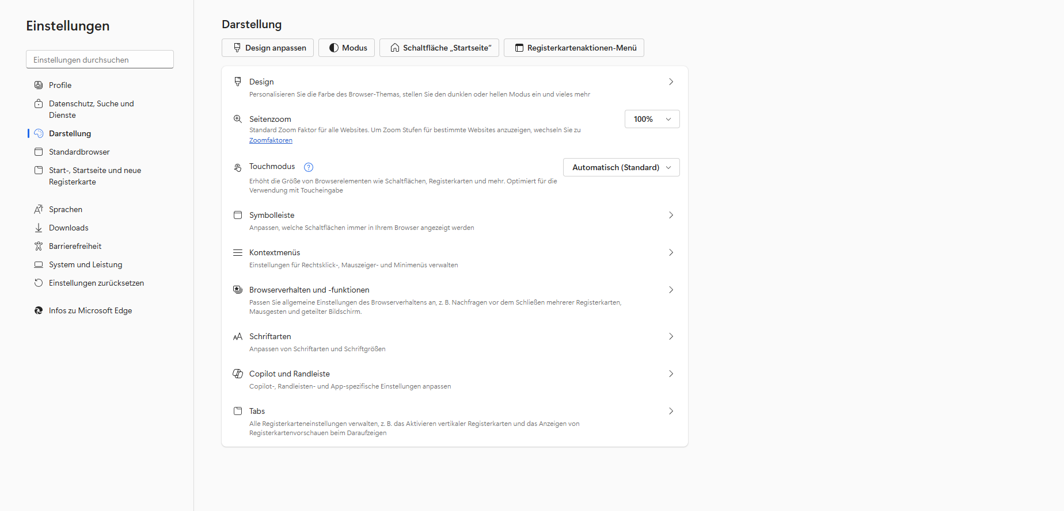Screen dimensions: 1064x511
Task: Open the Touchmodus Automatisch (Standard) dropdown
Action: click(621, 167)
